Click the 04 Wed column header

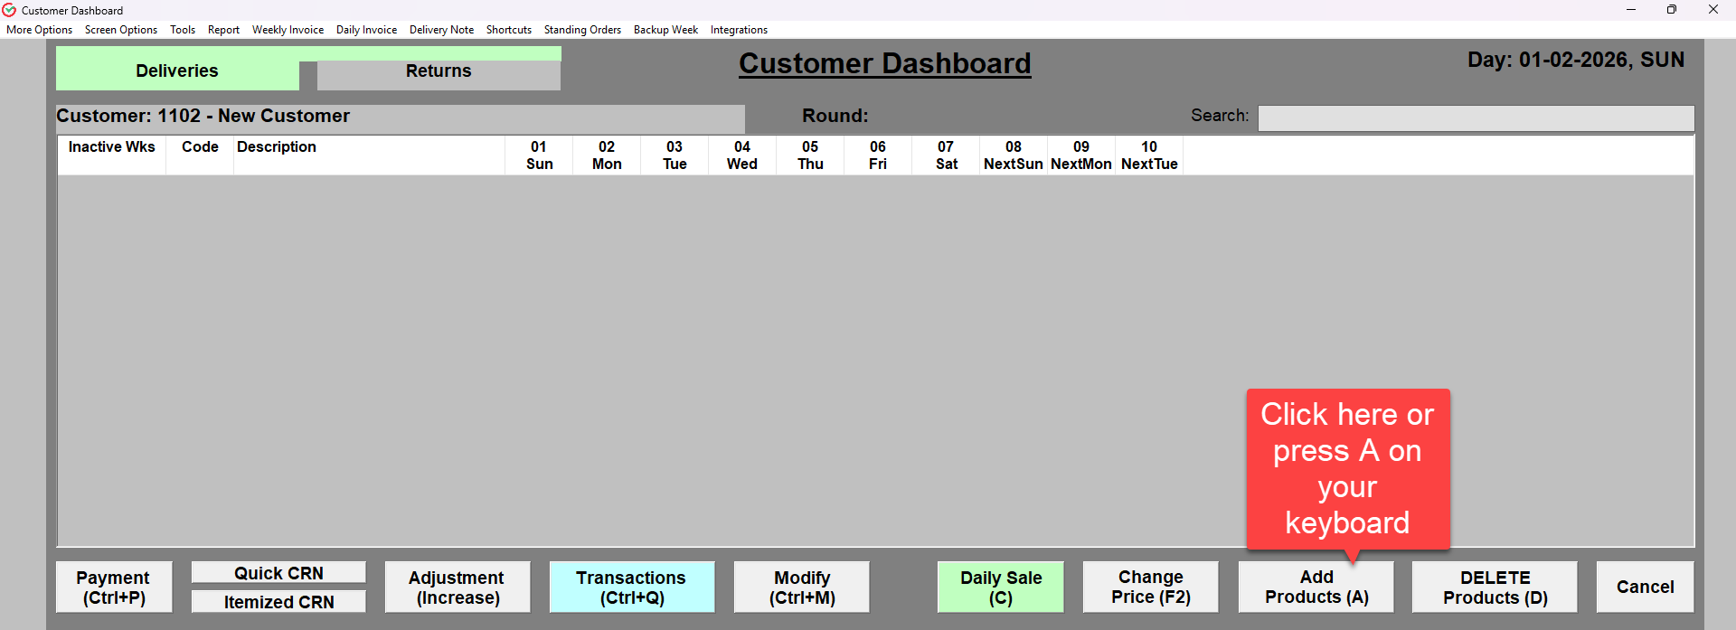742,155
